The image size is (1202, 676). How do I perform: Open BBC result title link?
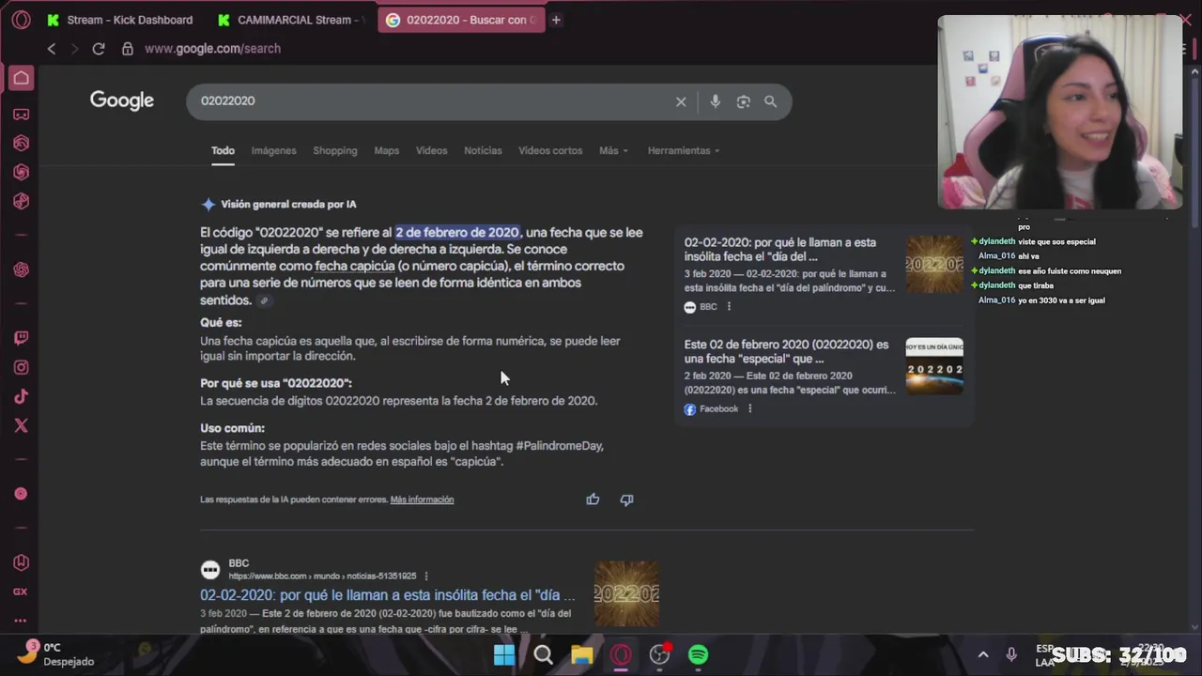[x=387, y=595]
